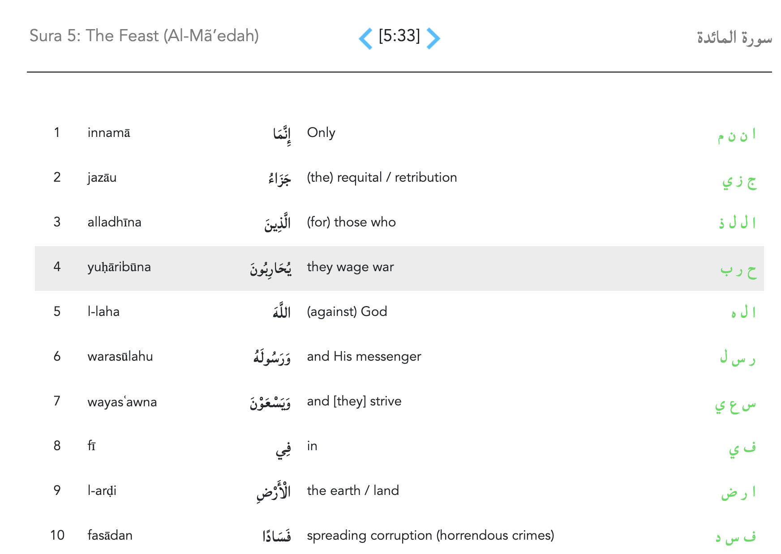Click the Arabic word يُحَارِبُونَ
The height and width of the screenshot is (554, 781).
(270, 268)
